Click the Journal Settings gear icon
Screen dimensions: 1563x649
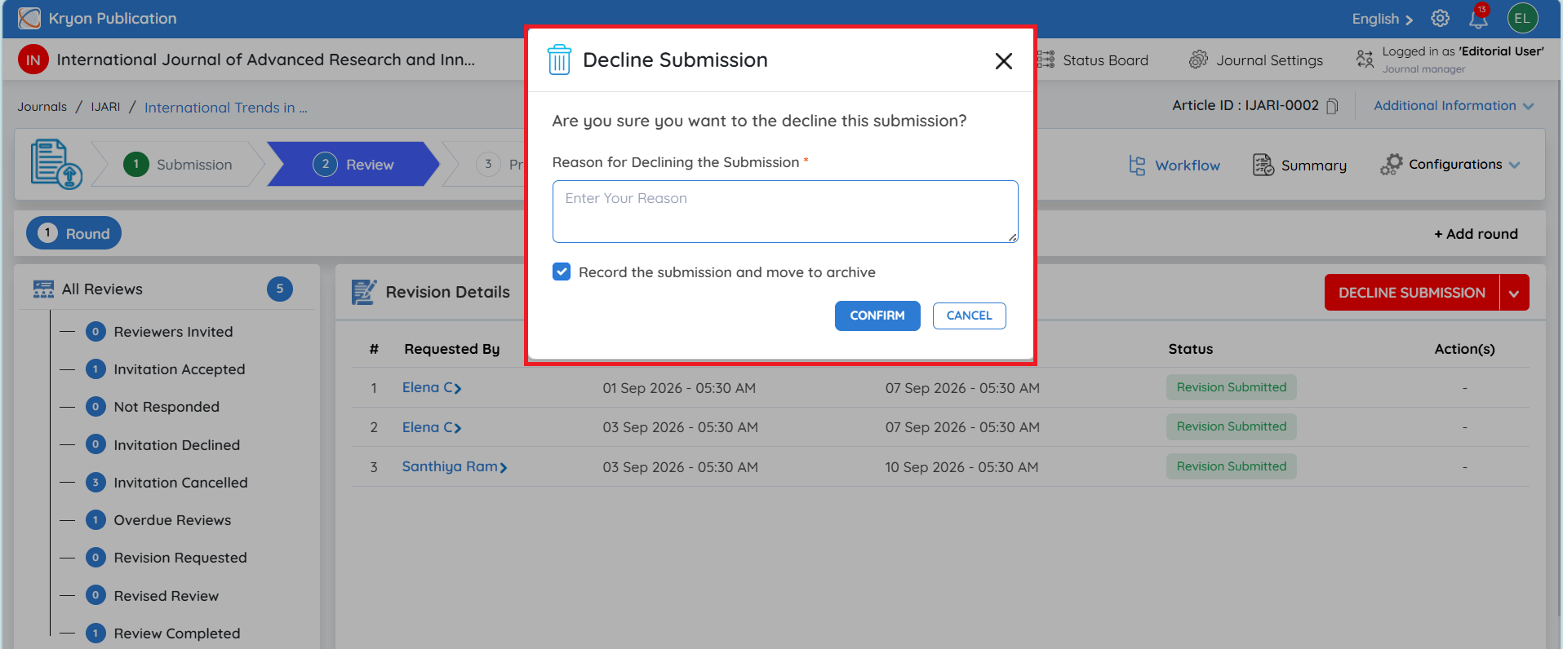1198,60
